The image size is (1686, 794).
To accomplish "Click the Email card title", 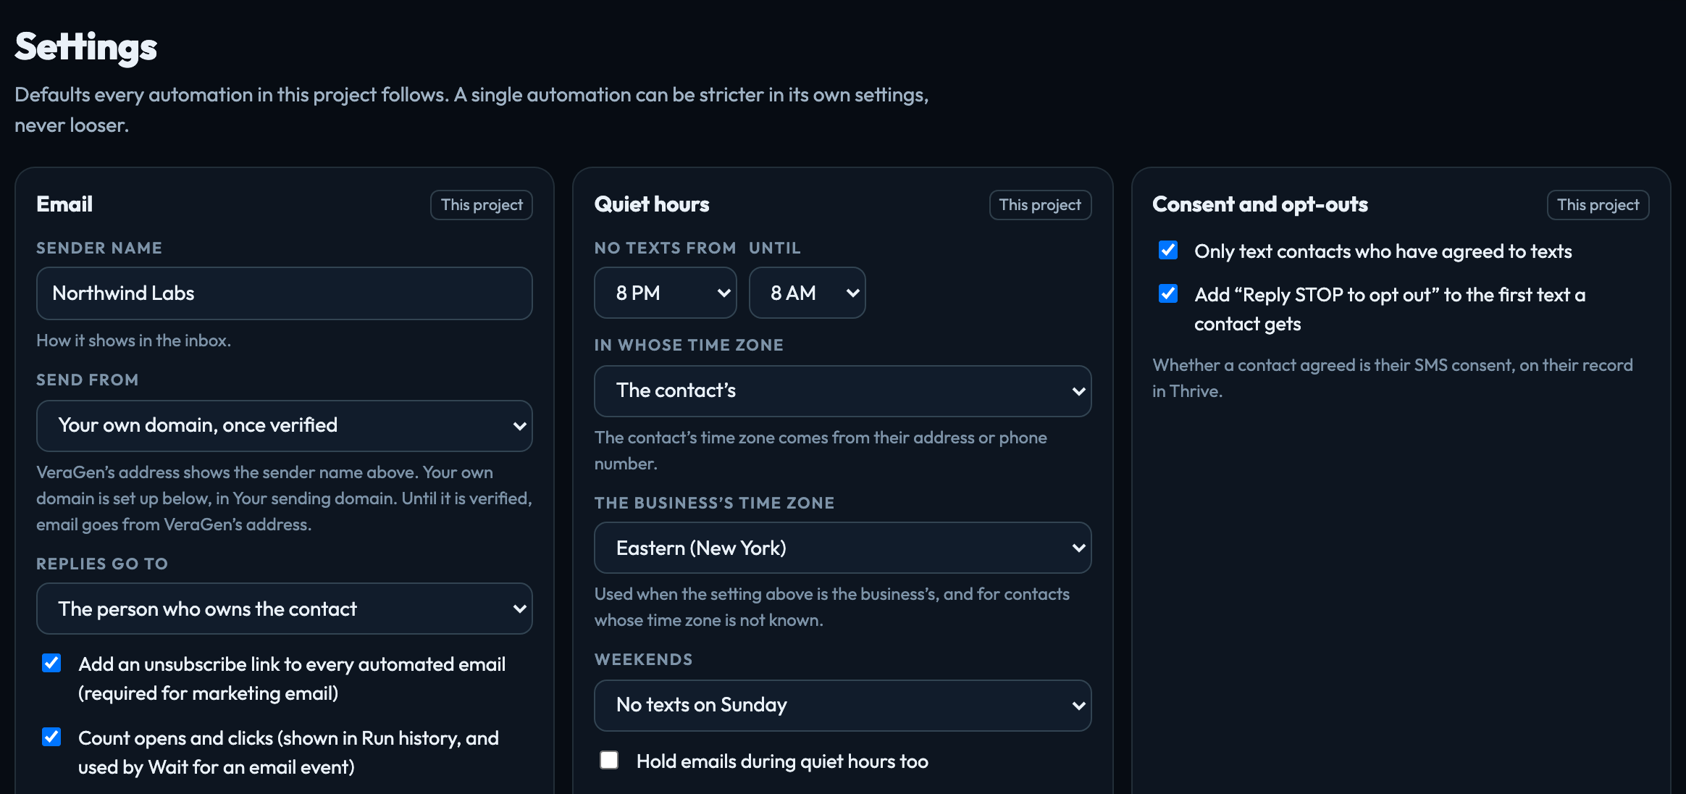I will pos(64,204).
